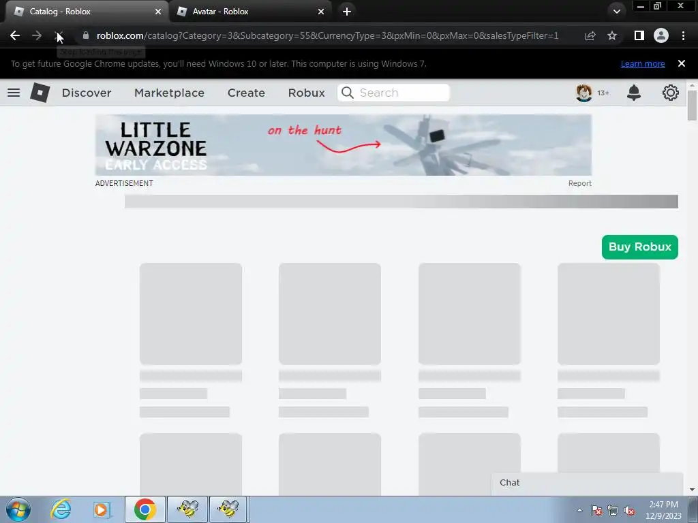The image size is (698, 523).
Task: Open the notifications bell
Action: point(634,93)
